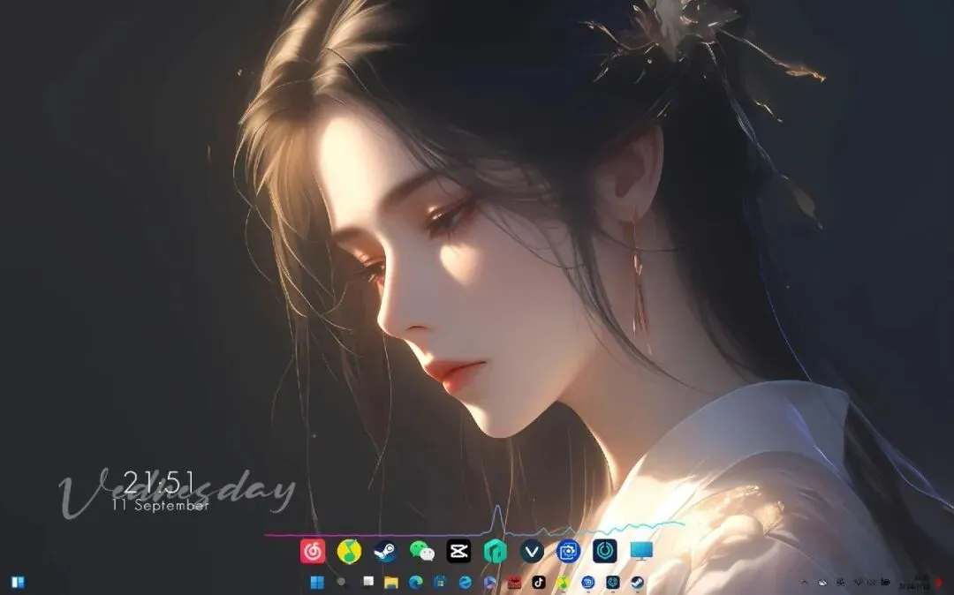The height and width of the screenshot is (595, 954).
Task: Open Douyin (TikTok) from the taskbar
Action: point(539,583)
